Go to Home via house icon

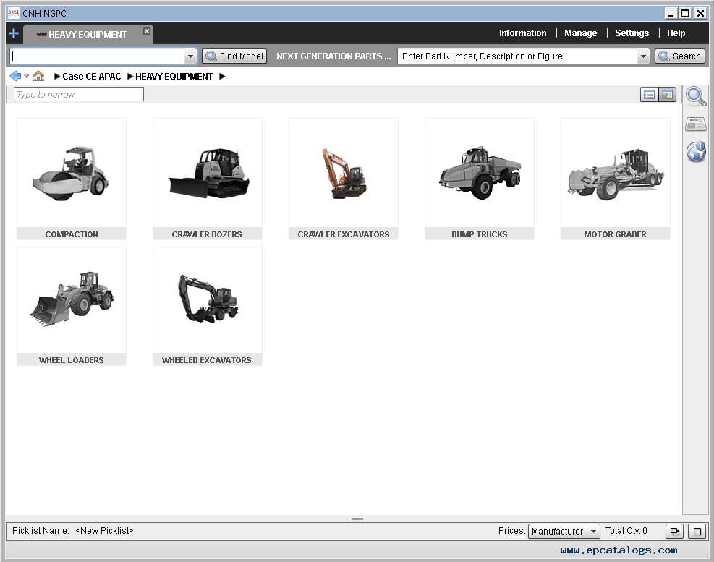pyautogui.click(x=38, y=76)
